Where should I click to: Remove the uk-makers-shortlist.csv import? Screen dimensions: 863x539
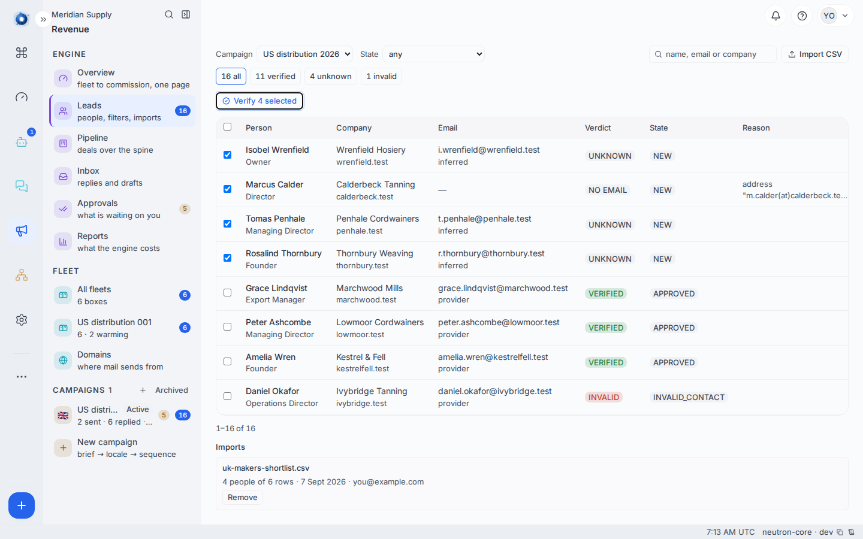(243, 497)
